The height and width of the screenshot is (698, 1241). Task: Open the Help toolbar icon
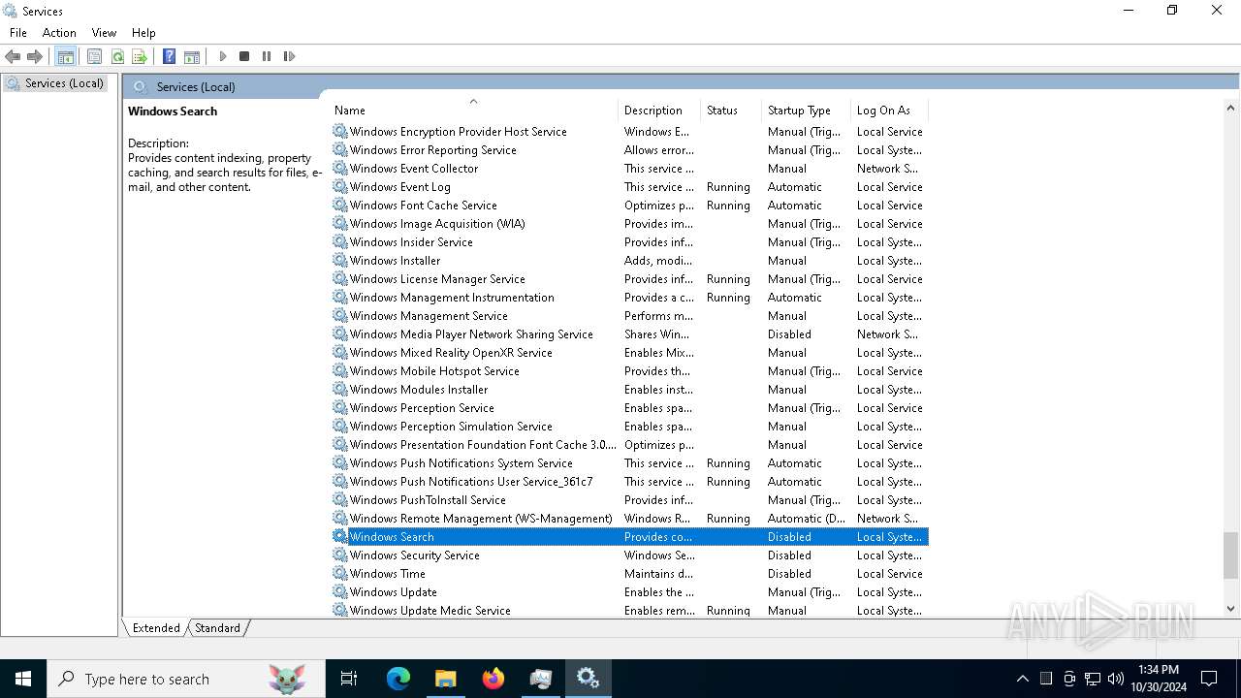pyautogui.click(x=169, y=56)
